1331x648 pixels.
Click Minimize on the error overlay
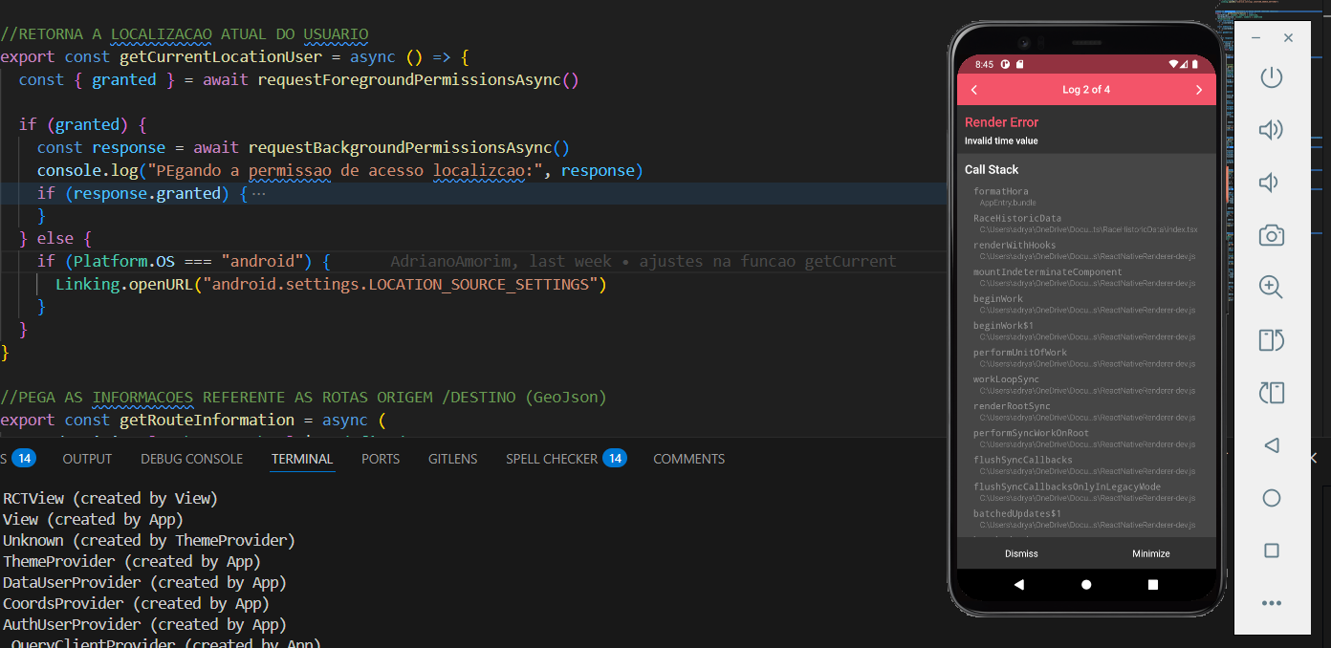click(1150, 553)
